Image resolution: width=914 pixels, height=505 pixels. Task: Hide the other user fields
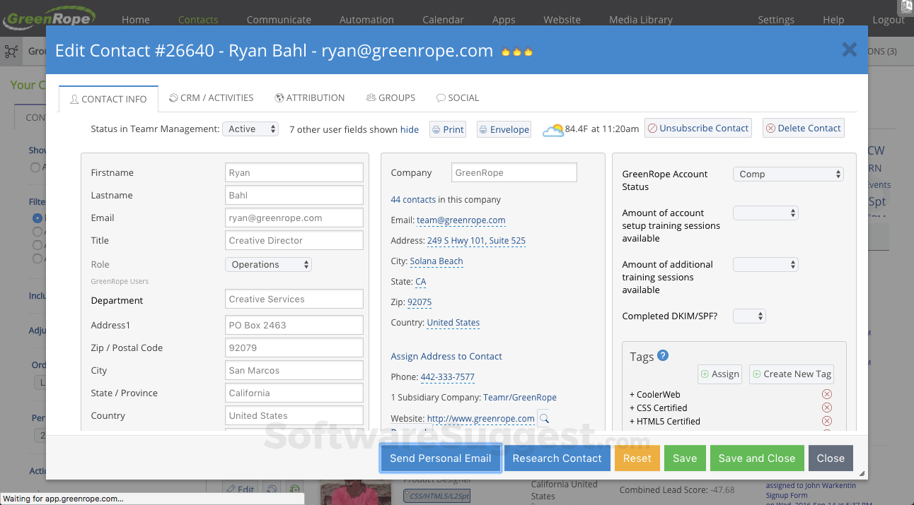click(x=410, y=130)
